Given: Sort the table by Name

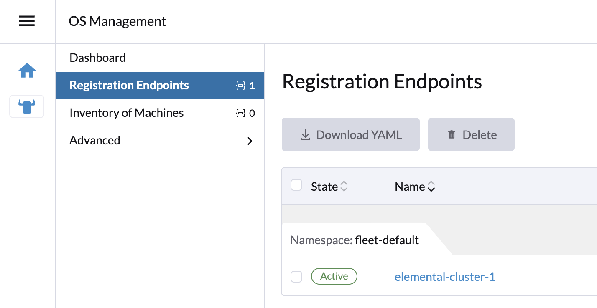Looking at the screenshot, I should [x=415, y=187].
